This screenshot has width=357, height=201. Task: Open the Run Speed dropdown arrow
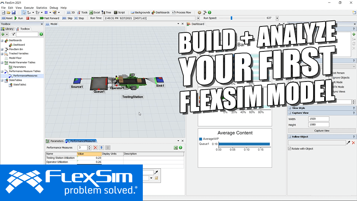pos(277,18)
